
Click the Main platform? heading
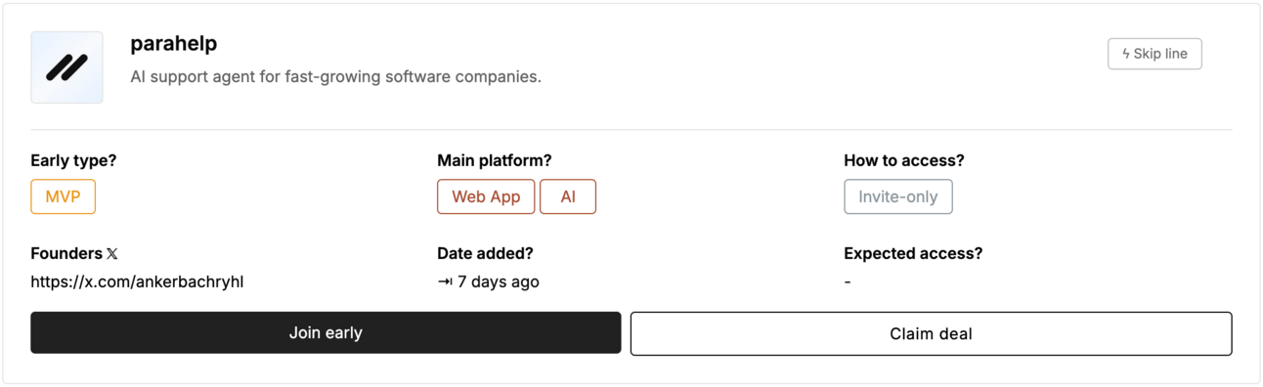pyautogui.click(x=495, y=160)
